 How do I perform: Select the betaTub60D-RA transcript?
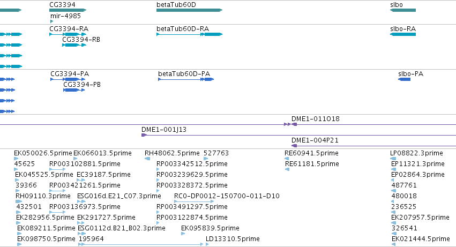coord(189,34)
